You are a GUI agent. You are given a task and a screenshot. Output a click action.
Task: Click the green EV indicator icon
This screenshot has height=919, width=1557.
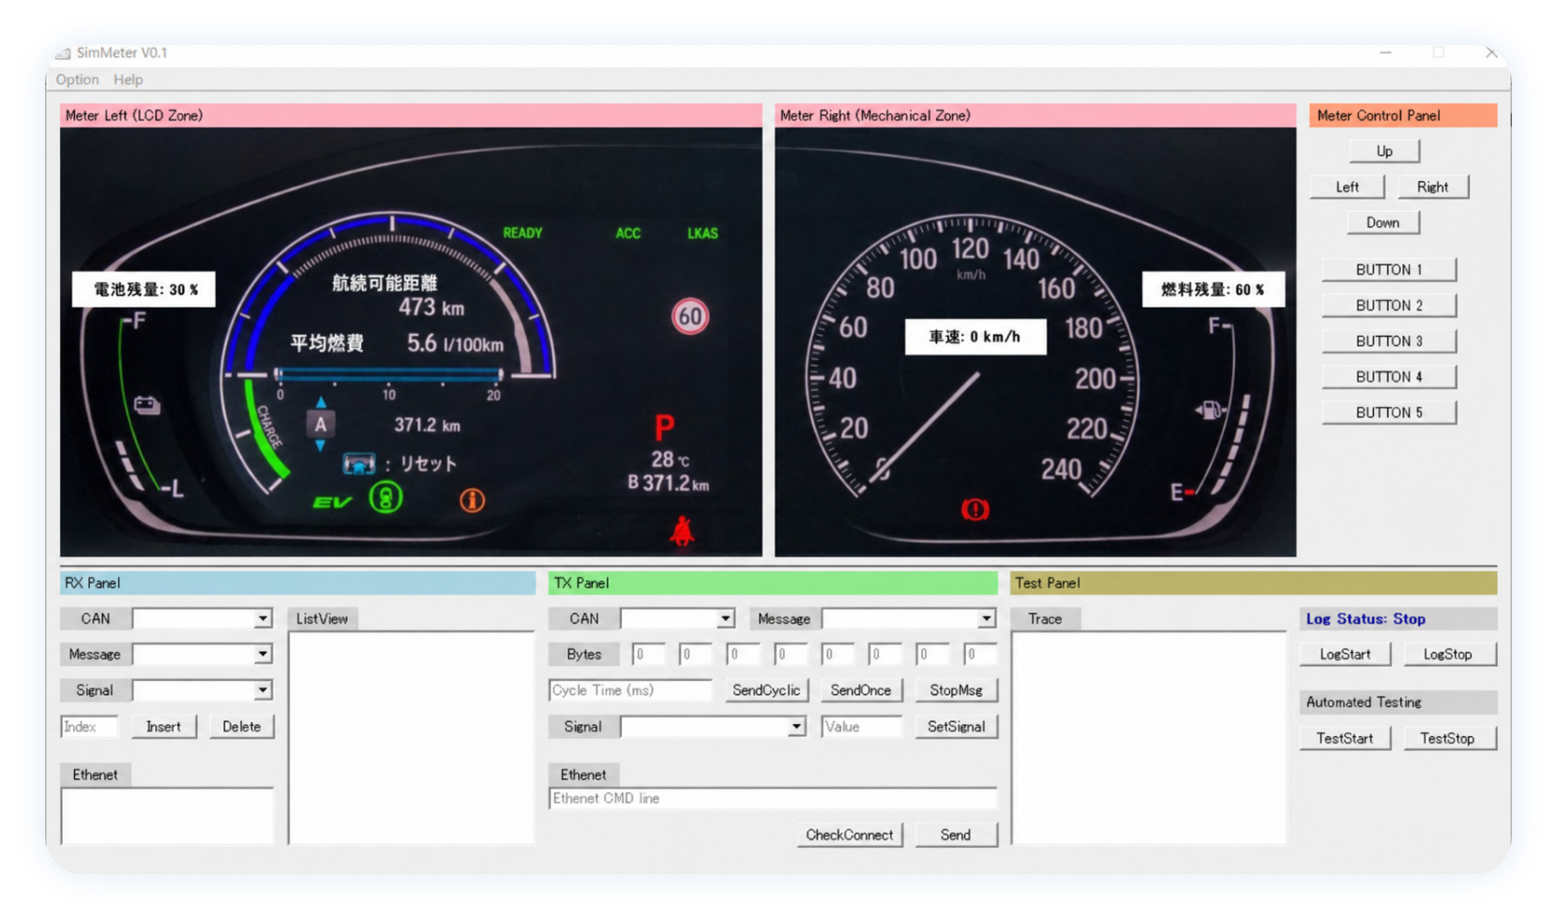coord(332,502)
